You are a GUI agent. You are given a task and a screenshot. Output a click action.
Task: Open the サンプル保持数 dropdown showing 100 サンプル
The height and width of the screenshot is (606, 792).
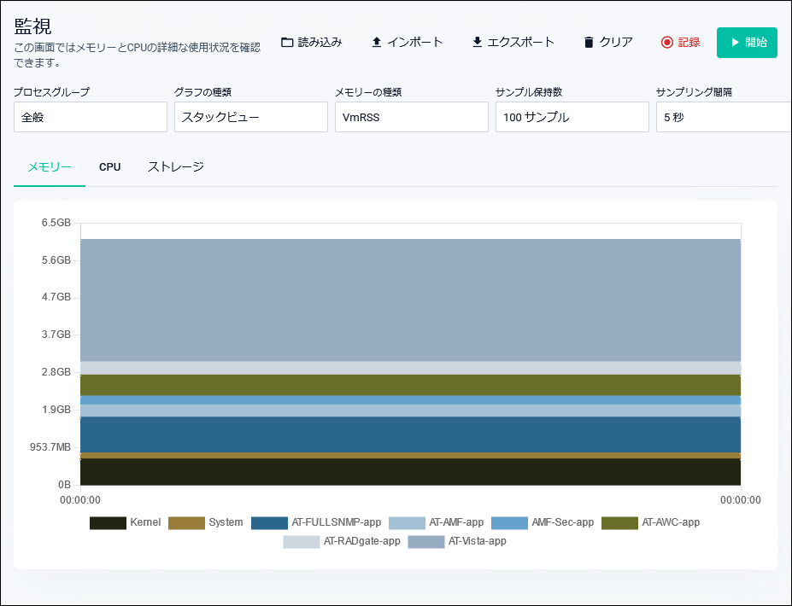tap(572, 117)
